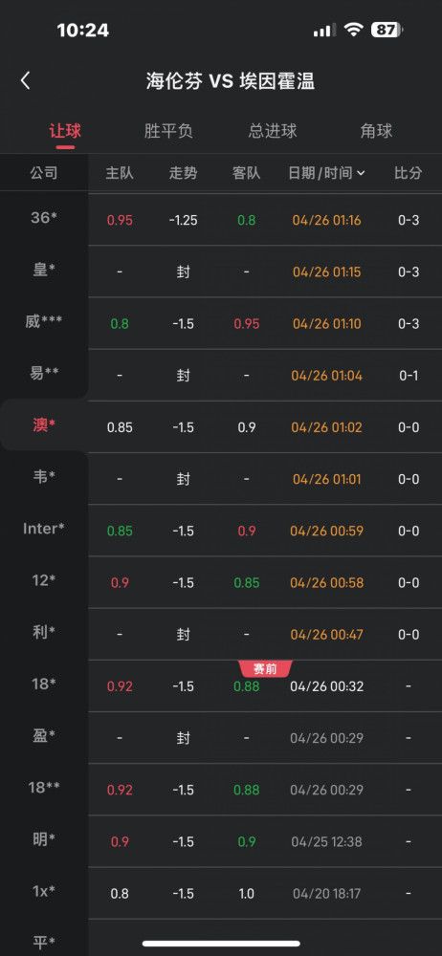Select the 让球 tab
442x956 pixels.
click(65, 130)
